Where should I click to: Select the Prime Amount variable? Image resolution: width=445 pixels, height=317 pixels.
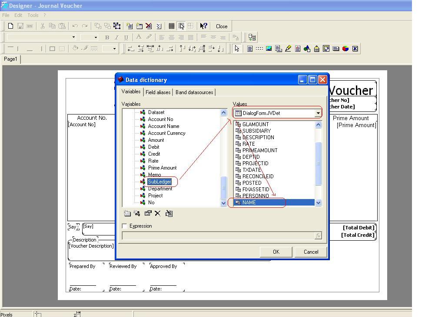tap(163, 168)
